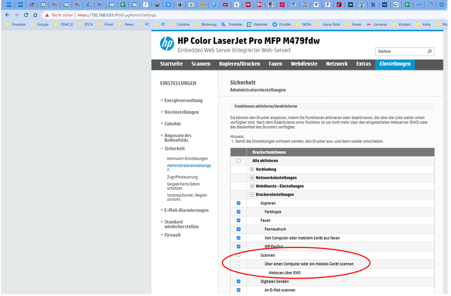Open the NKSA bookmark folder
451x296 pixels.
(x=304, y=24)
